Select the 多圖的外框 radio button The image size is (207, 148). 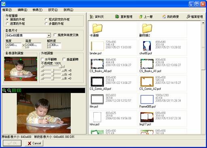(x=46, y=24)
